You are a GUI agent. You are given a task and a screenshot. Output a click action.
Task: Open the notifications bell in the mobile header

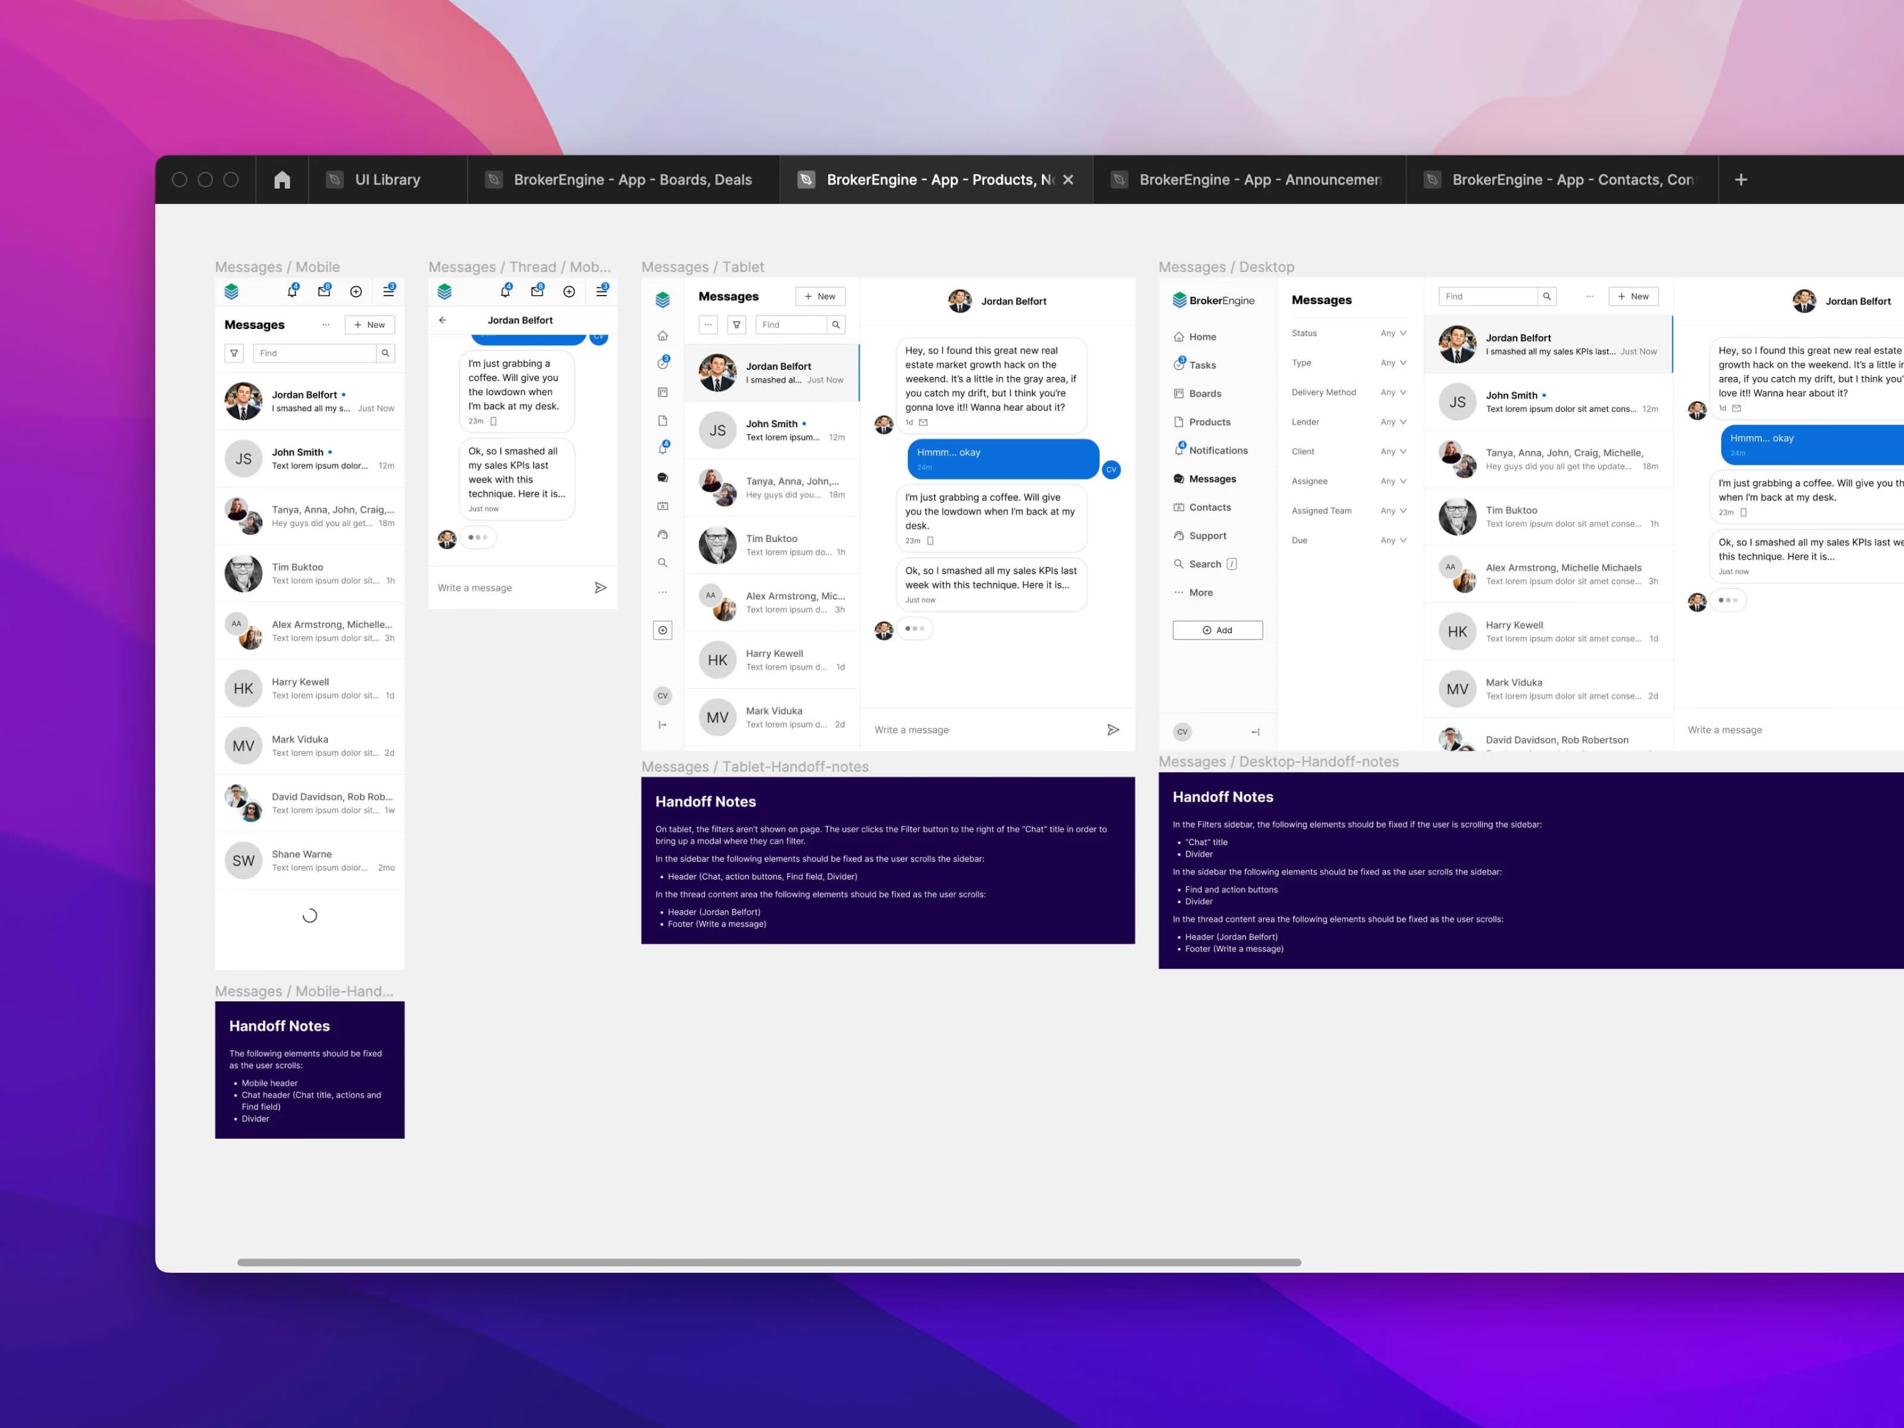click(x=293, y=291)
